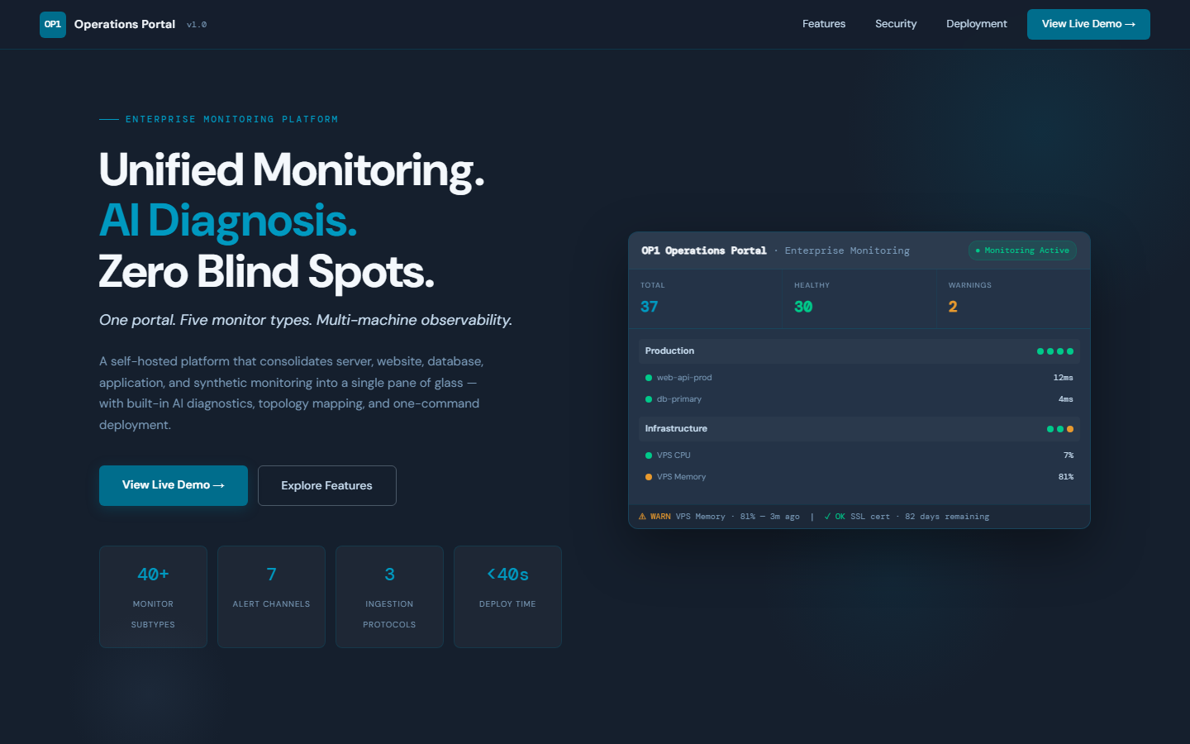Select the db-primary row
Image resolution: width=1190 pixels, height=744 pixels.
[859, 399]
